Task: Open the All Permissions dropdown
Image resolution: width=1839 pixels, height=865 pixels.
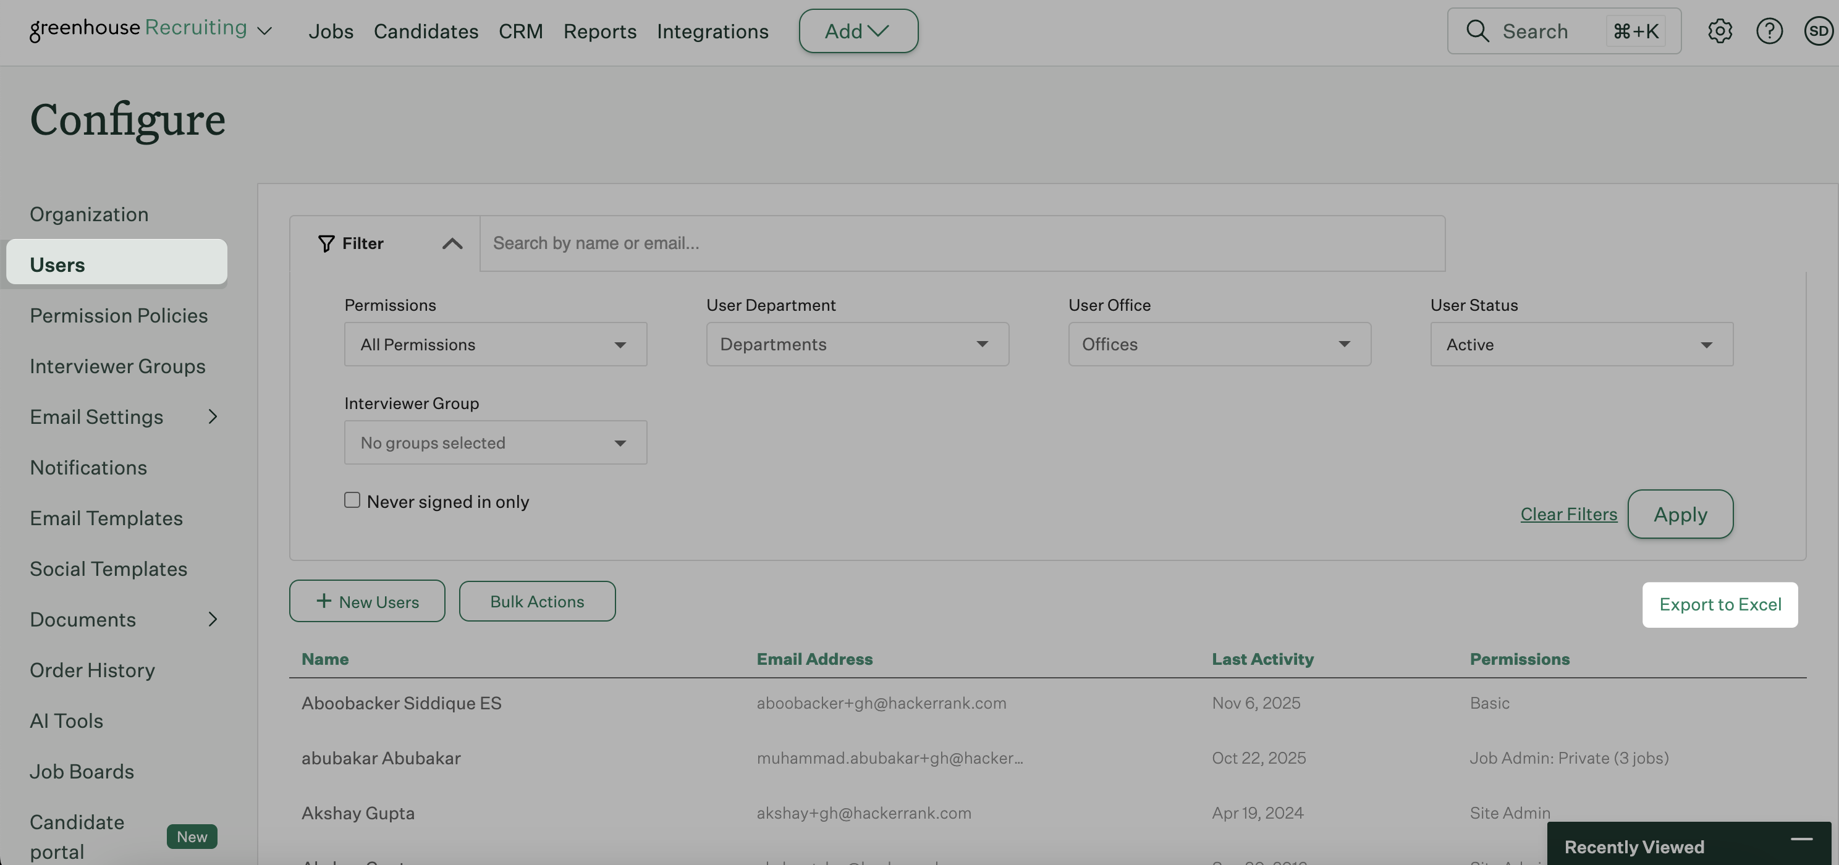Action: (495, 344)
